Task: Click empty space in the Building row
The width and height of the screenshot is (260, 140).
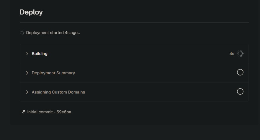Action: point(133,54)
